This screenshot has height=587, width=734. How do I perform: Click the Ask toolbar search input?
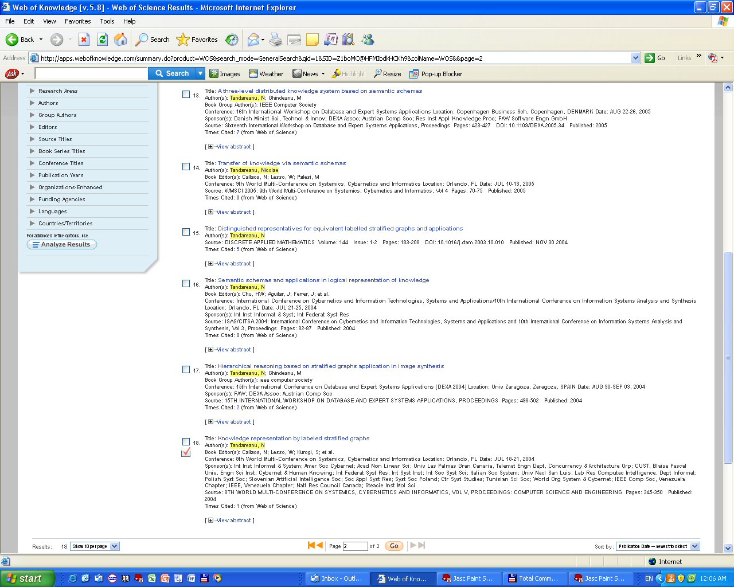pos(91,73)
